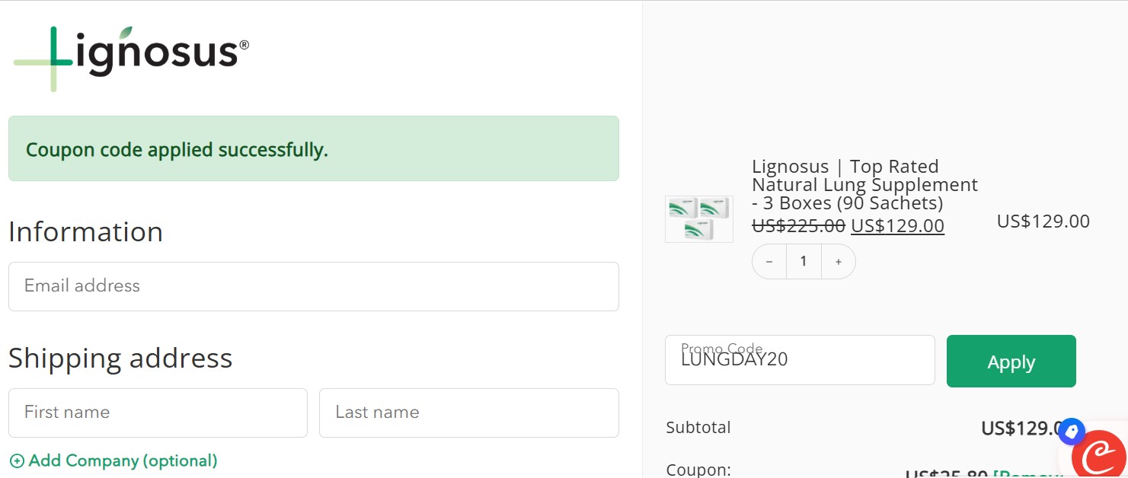The image size is (1128, 478).
Task: Increase quantity with the plus stepper
Action: point(838,261)
